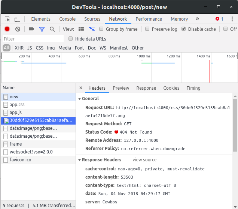The height and width of the screenshot is (209, 238).
Task: Filter requests by Media
Action: [65, 48]
